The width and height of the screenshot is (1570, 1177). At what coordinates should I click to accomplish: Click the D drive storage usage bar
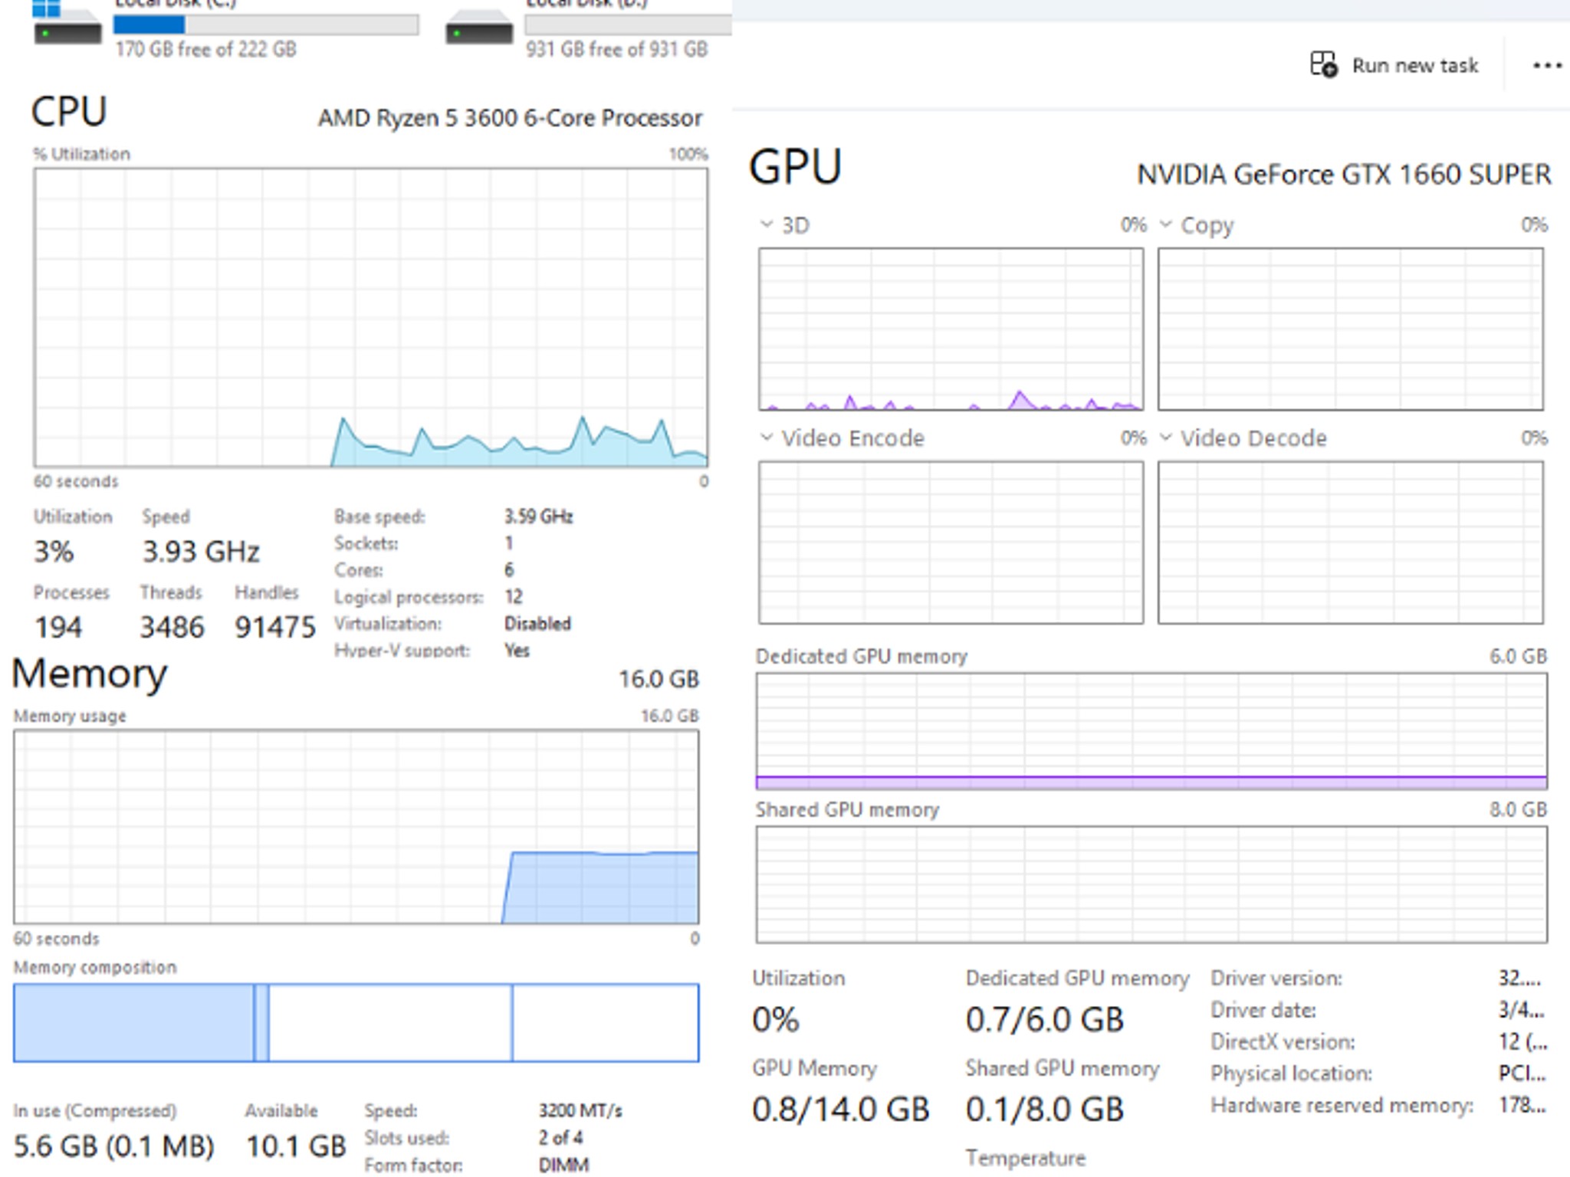coord(628,25)
